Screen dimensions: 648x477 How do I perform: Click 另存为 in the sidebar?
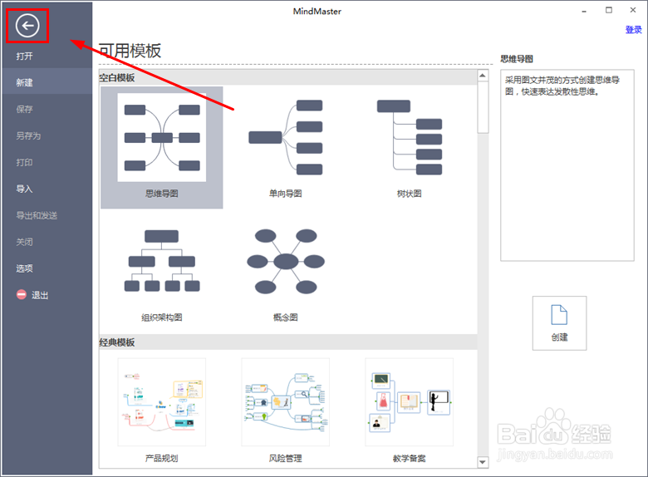pos(28,135)
